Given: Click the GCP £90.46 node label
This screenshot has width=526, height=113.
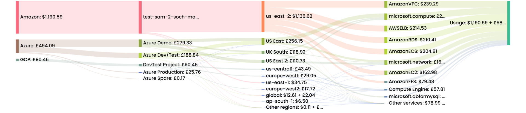Looking at the screenshot, I should (x=34, y=60).
